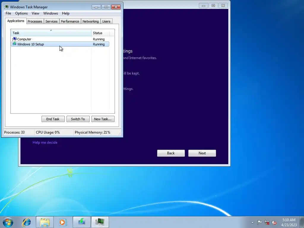Maximize the Windows 10 Setup window

(x=213, y=6)
